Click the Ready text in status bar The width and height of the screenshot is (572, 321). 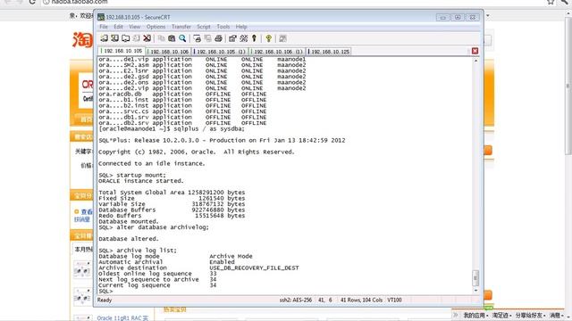105,300
